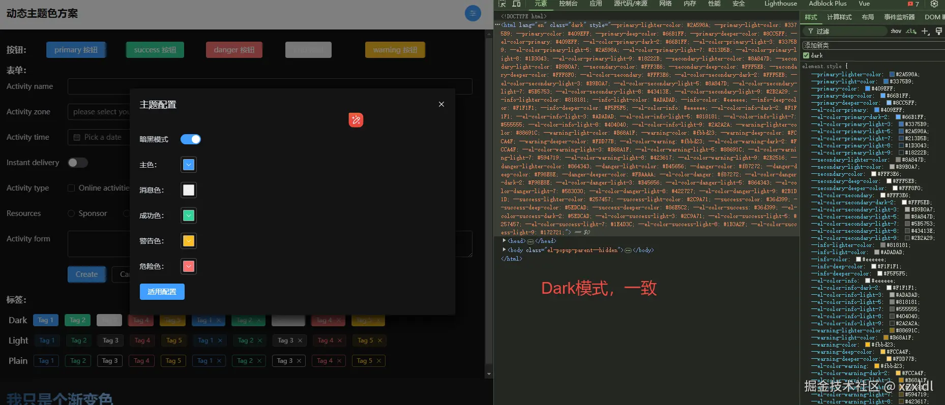
Task: Click the DevTools inspect element picker icon
Action: (502, 4)
